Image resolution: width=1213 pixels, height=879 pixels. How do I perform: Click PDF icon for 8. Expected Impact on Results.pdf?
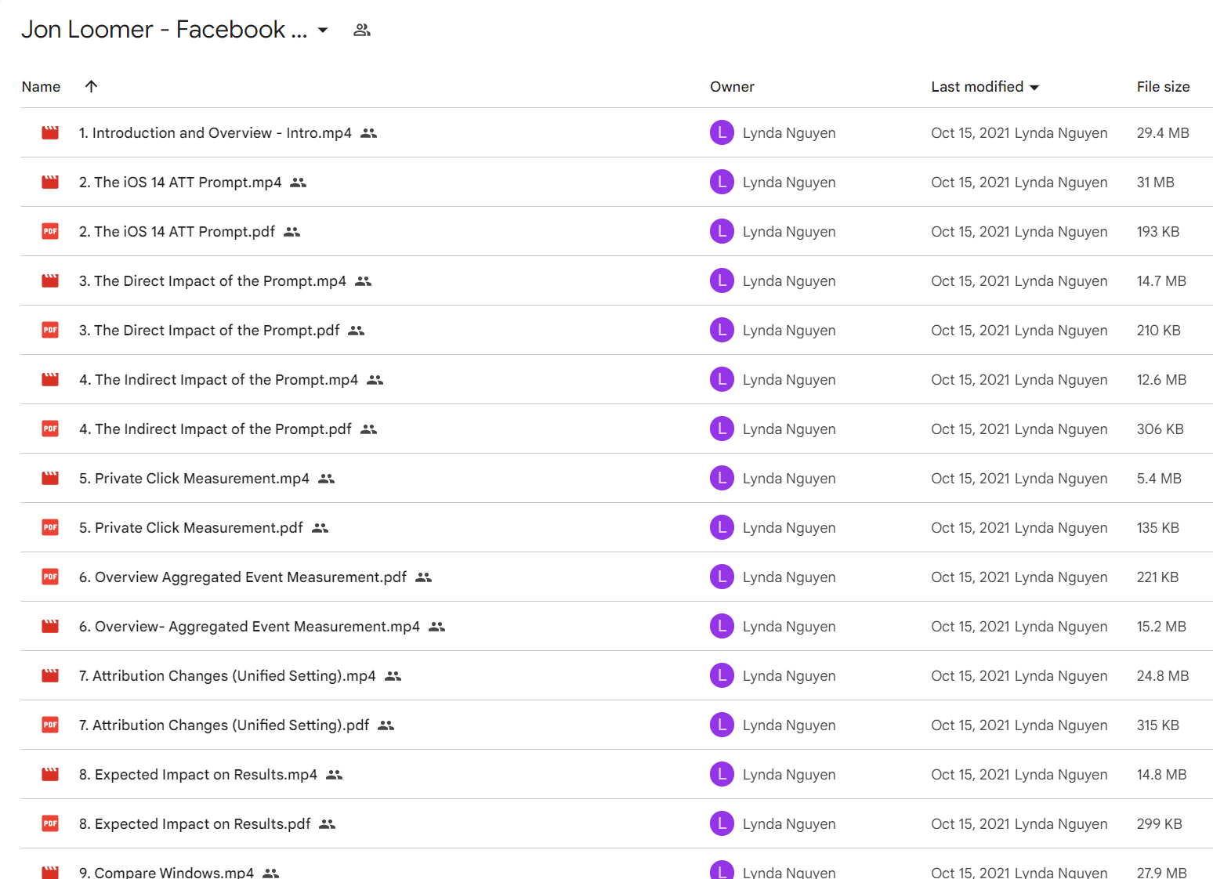(x=50, y=824)
